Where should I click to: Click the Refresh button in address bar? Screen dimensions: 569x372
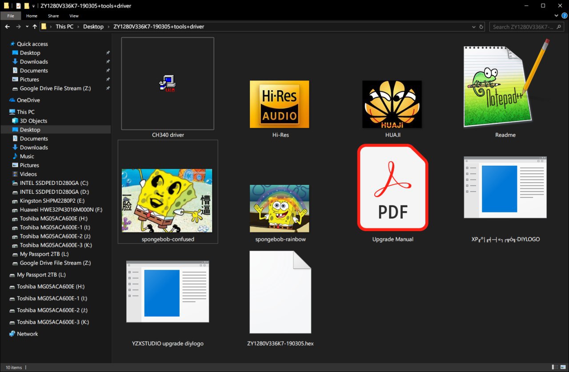coord(481,27)
